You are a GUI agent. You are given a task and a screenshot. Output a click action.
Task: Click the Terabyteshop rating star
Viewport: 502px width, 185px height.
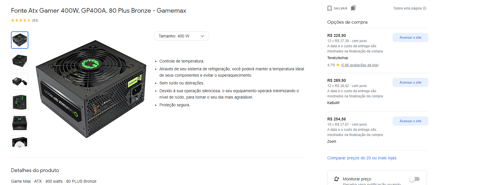338,65
